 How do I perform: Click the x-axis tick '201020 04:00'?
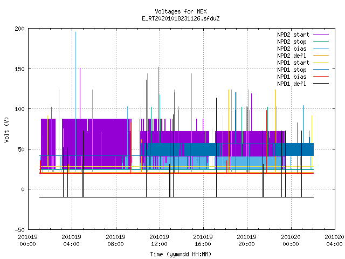tap(334, 241)
